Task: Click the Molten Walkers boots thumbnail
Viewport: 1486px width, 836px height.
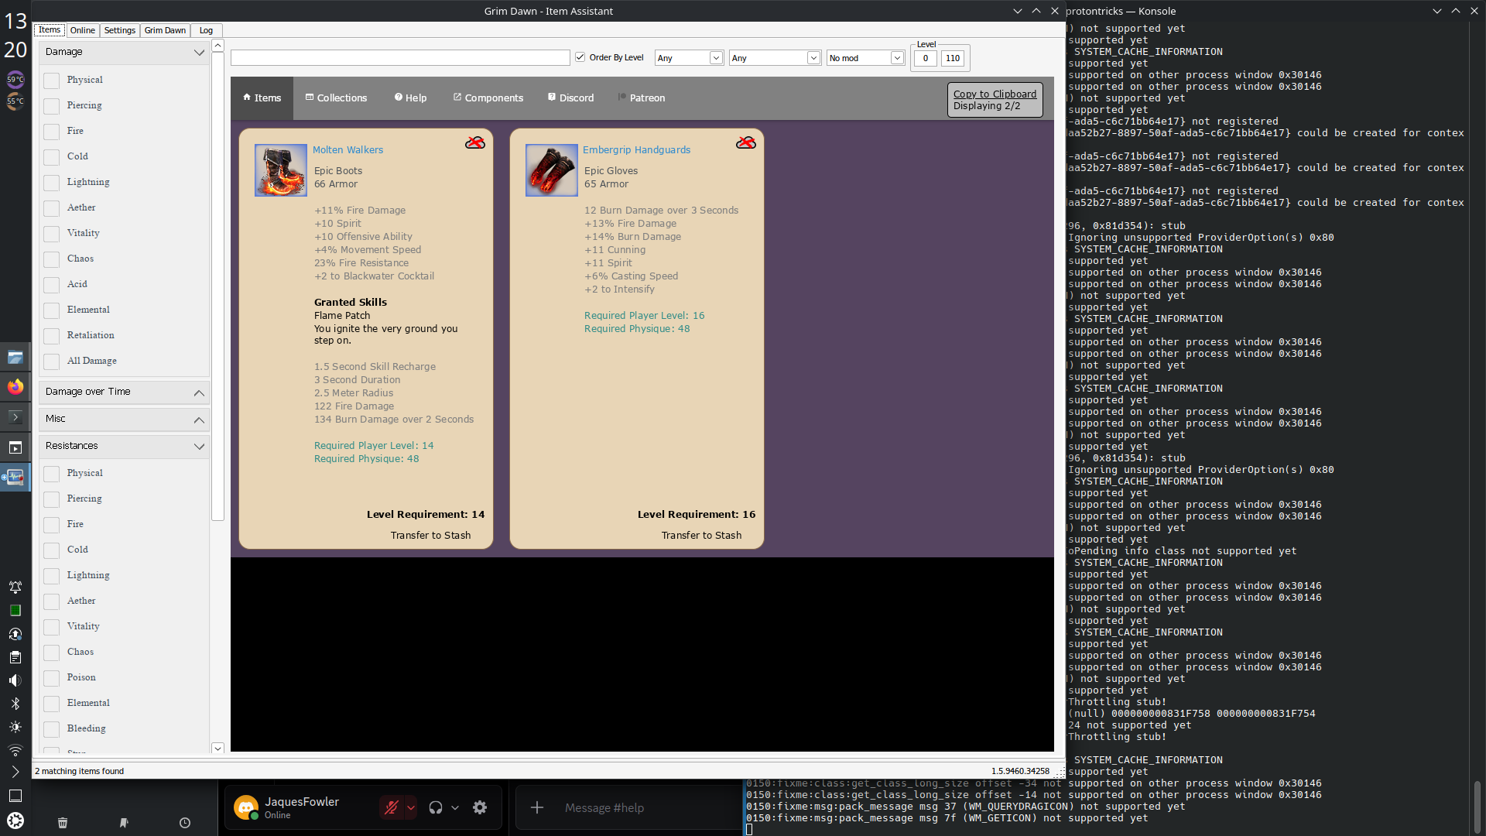Action: tap(281, 170)
